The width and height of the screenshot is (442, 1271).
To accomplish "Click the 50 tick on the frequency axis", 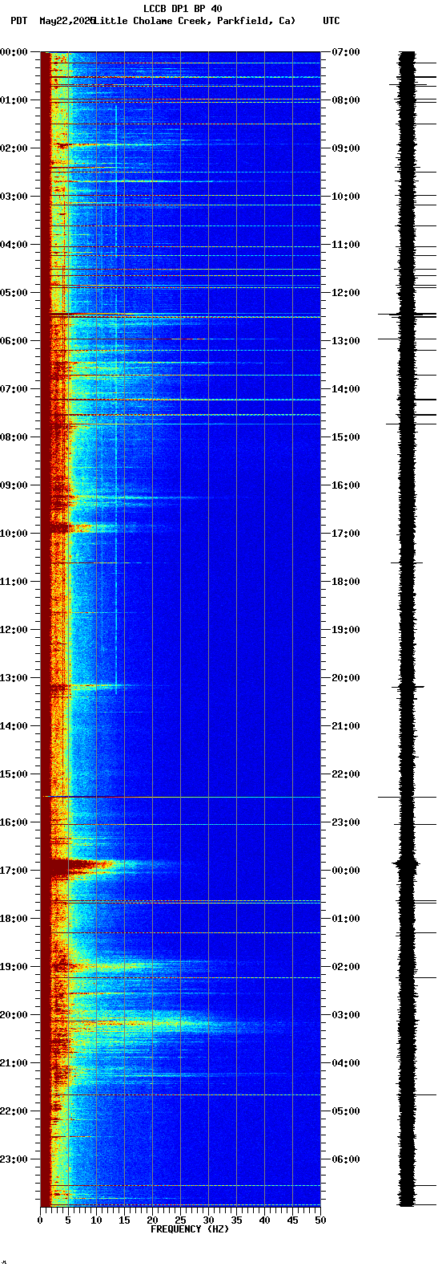I will click(320, 1220).
